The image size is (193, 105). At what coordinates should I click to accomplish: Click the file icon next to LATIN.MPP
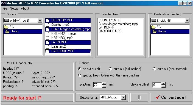[x=47, y=42]
